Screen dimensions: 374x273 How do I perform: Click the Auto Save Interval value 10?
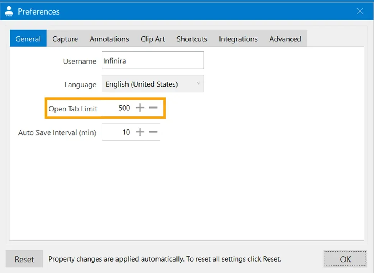coord(126,132)
